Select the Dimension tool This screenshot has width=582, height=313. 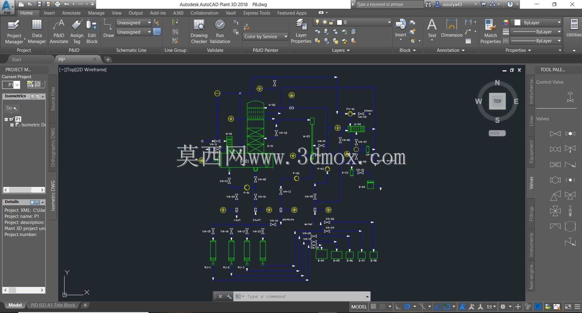452,28
